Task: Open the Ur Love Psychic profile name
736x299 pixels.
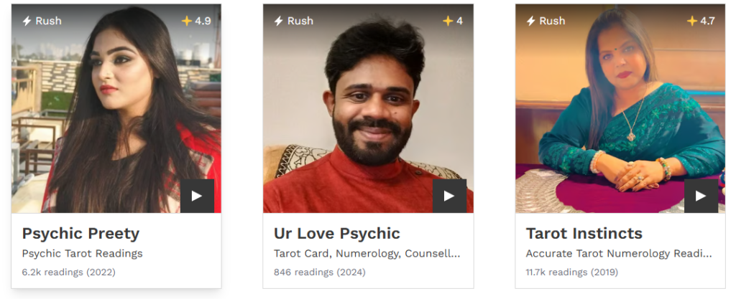Action: coord(337,233)
